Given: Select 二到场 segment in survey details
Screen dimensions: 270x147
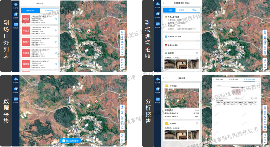Looking at the screenshot, I should [x=182, y=10].
